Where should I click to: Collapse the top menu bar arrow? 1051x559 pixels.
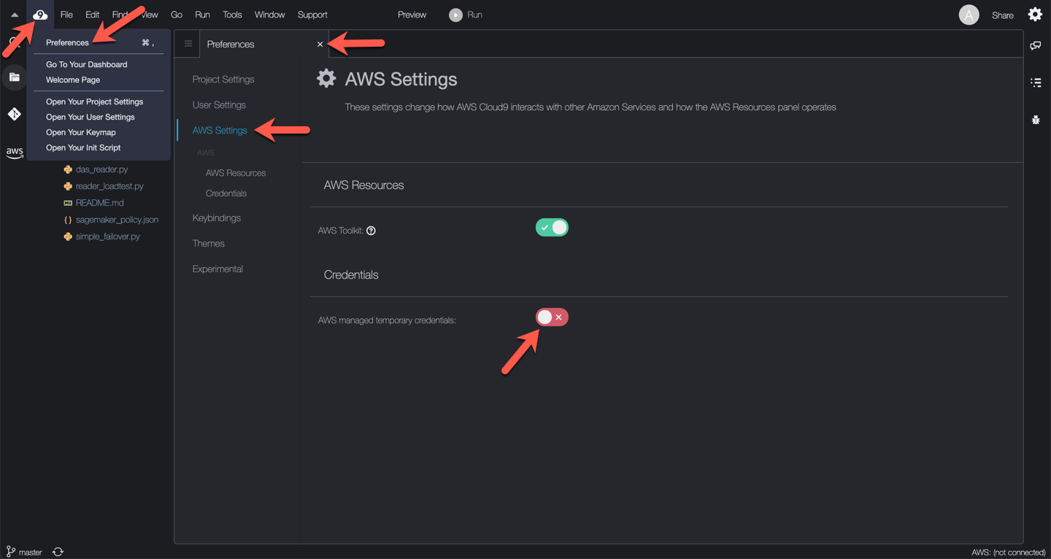15,15
